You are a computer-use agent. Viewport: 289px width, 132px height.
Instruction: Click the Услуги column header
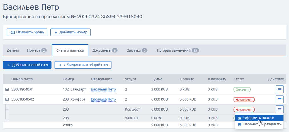[130, 79]
